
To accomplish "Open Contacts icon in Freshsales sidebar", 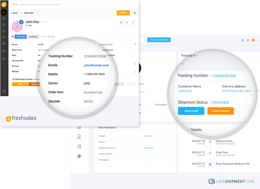I will 4,19.
